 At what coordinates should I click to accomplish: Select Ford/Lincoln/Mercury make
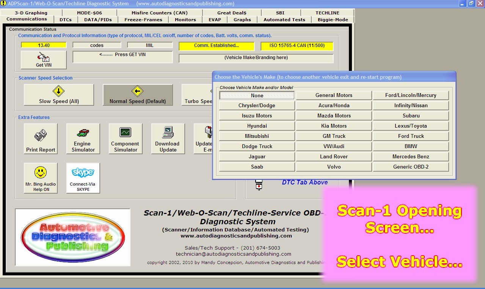pyautogui.click(x=411, y=95)
